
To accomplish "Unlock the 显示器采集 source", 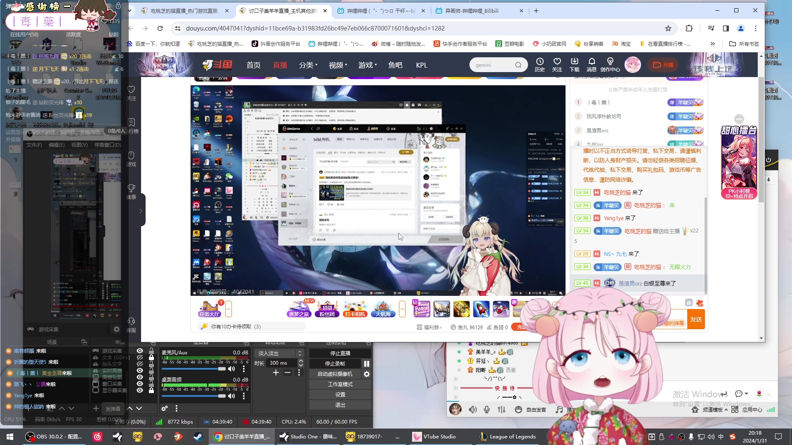I will (151, 390).
